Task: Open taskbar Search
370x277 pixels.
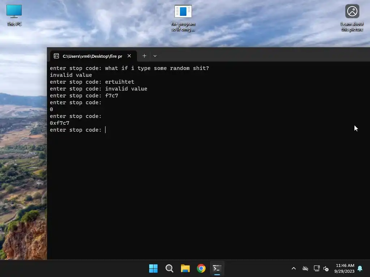Action: pos(169,268)
